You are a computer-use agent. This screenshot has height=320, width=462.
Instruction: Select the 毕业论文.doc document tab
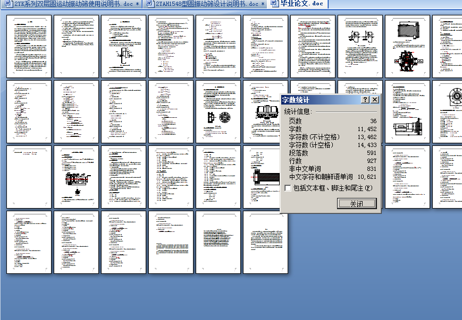tap(298, 4)
